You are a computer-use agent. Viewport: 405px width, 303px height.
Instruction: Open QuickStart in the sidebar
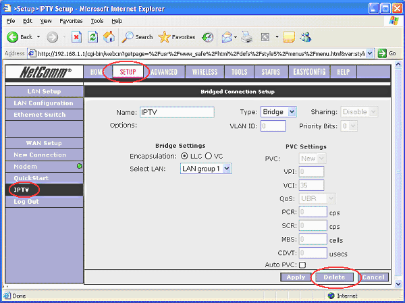tap(44, 178)
